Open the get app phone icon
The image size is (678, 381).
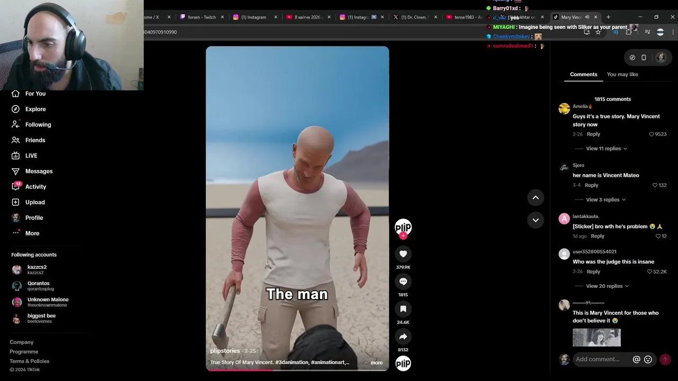644,58
